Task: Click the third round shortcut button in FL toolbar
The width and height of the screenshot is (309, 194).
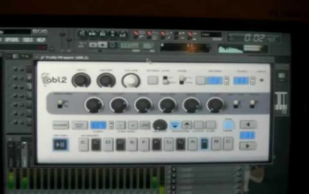Action: pos(103,34)
